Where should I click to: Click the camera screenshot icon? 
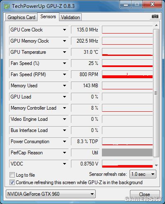[155, 17]
